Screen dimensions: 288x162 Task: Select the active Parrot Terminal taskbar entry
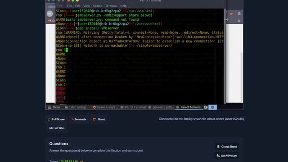pos(189,107)
